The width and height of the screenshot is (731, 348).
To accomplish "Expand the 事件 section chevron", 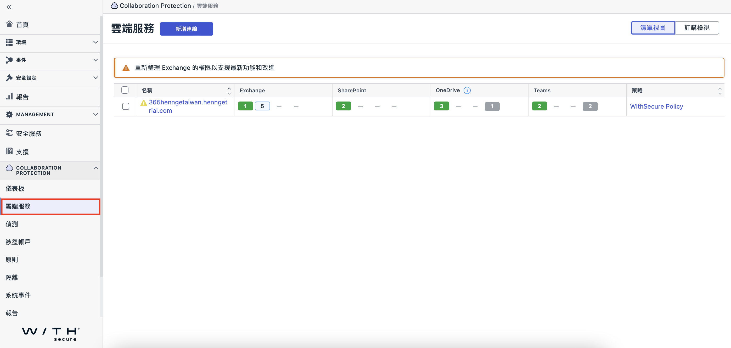I will [96, 60].
